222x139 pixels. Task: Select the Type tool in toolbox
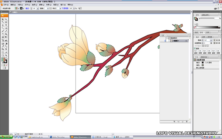[x=6, y=25]
